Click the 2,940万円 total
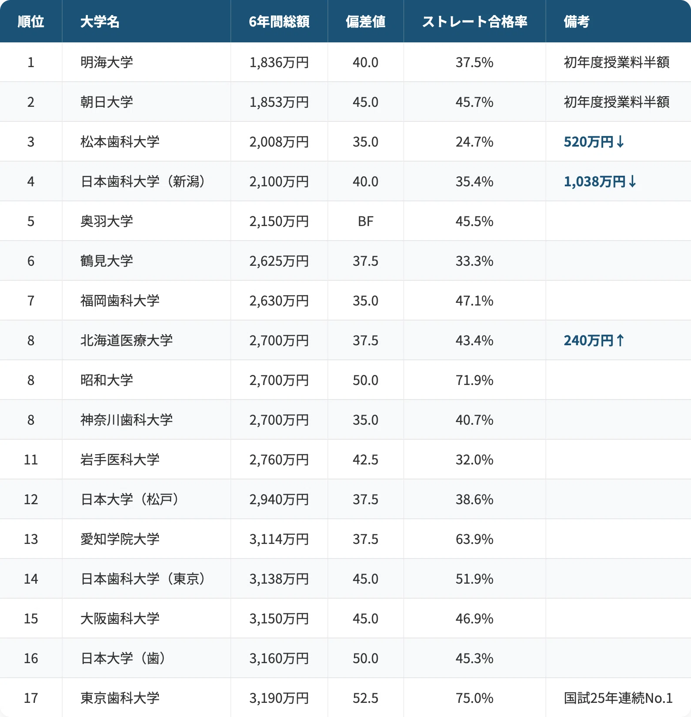This screenshot has width=691, height=717. [279, 499]
